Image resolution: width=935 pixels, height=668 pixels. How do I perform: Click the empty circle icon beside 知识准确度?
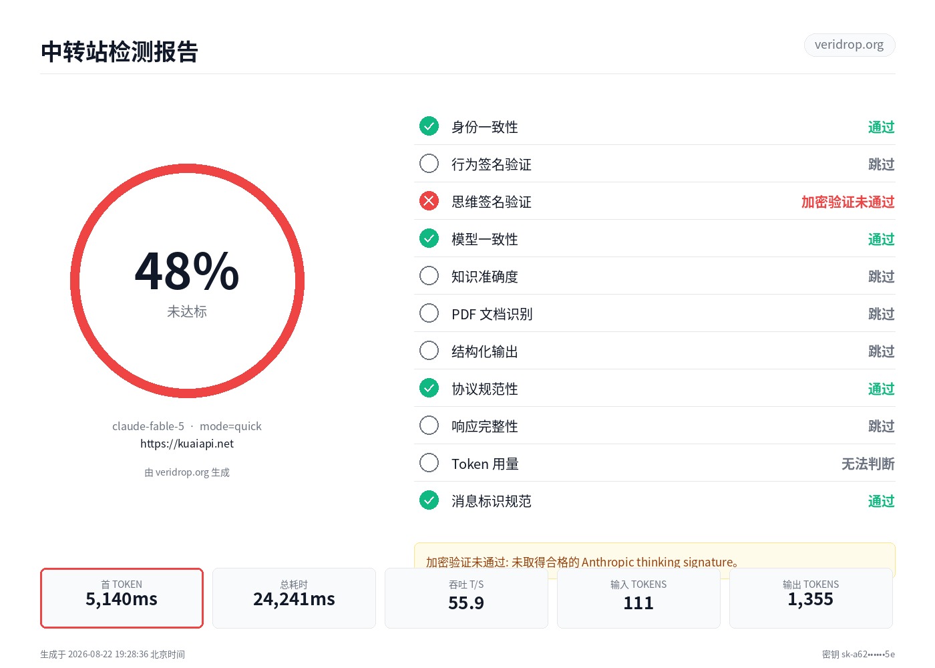(429, 276)
